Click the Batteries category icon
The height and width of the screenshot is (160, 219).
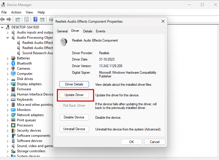pyautogui.click(x=13, y=58)
